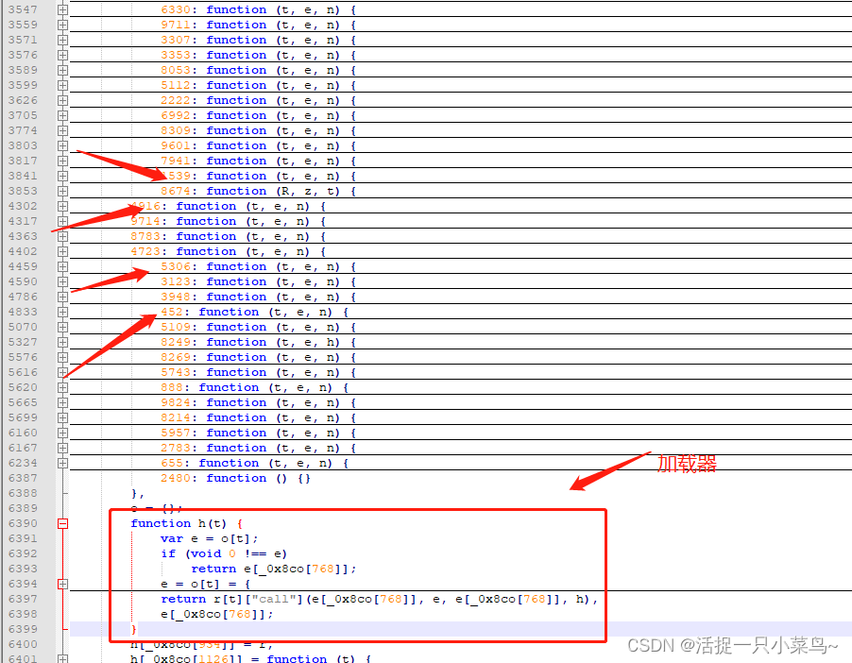Expand the folded block at line 4459
The width and height of the screenshot is (852, 663).
(x=62, y=266)
